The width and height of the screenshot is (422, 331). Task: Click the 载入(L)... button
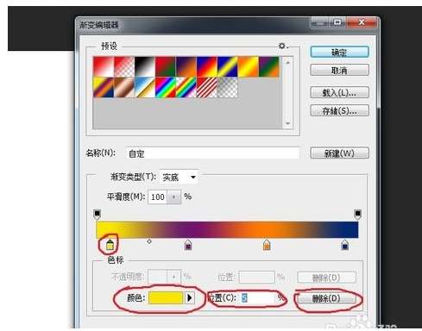[339, 93]
